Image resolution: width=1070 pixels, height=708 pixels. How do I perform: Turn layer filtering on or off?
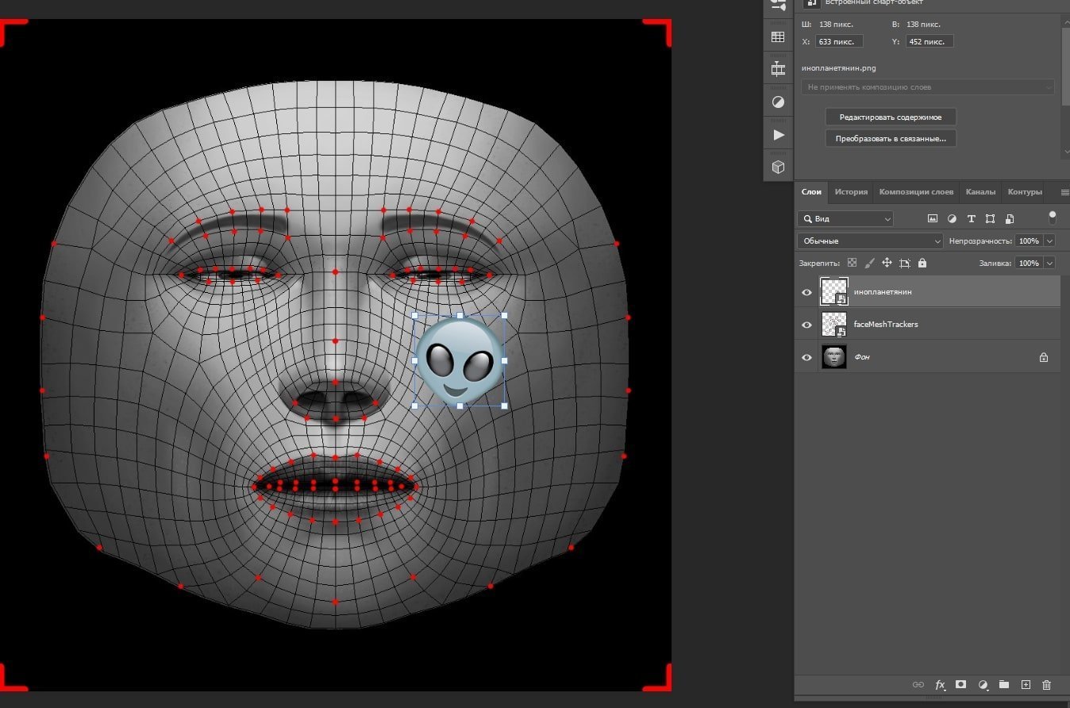click(1053, 217)
